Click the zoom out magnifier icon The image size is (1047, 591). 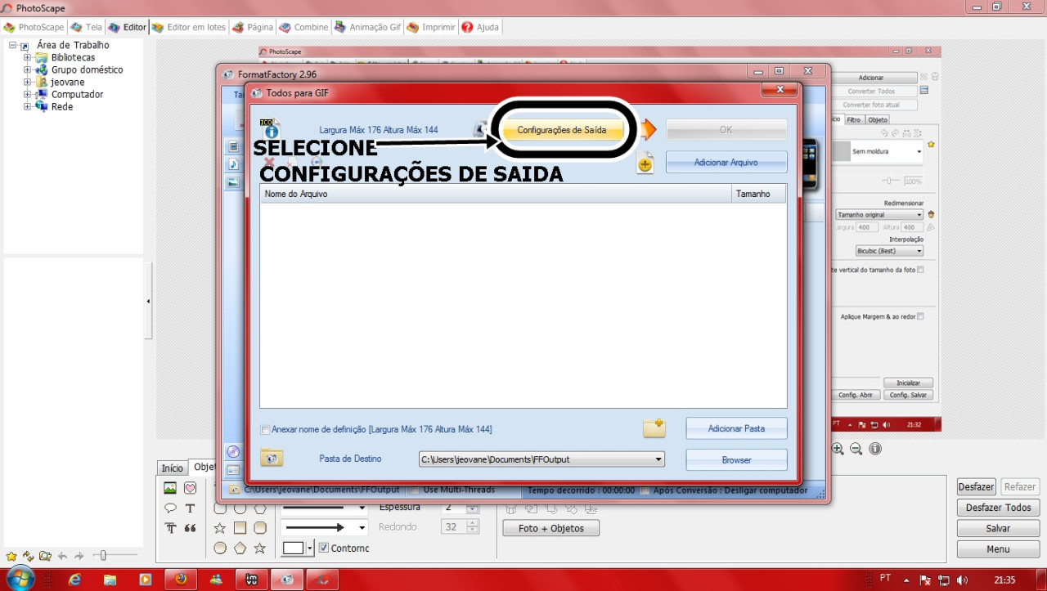(x=856, y=449)
